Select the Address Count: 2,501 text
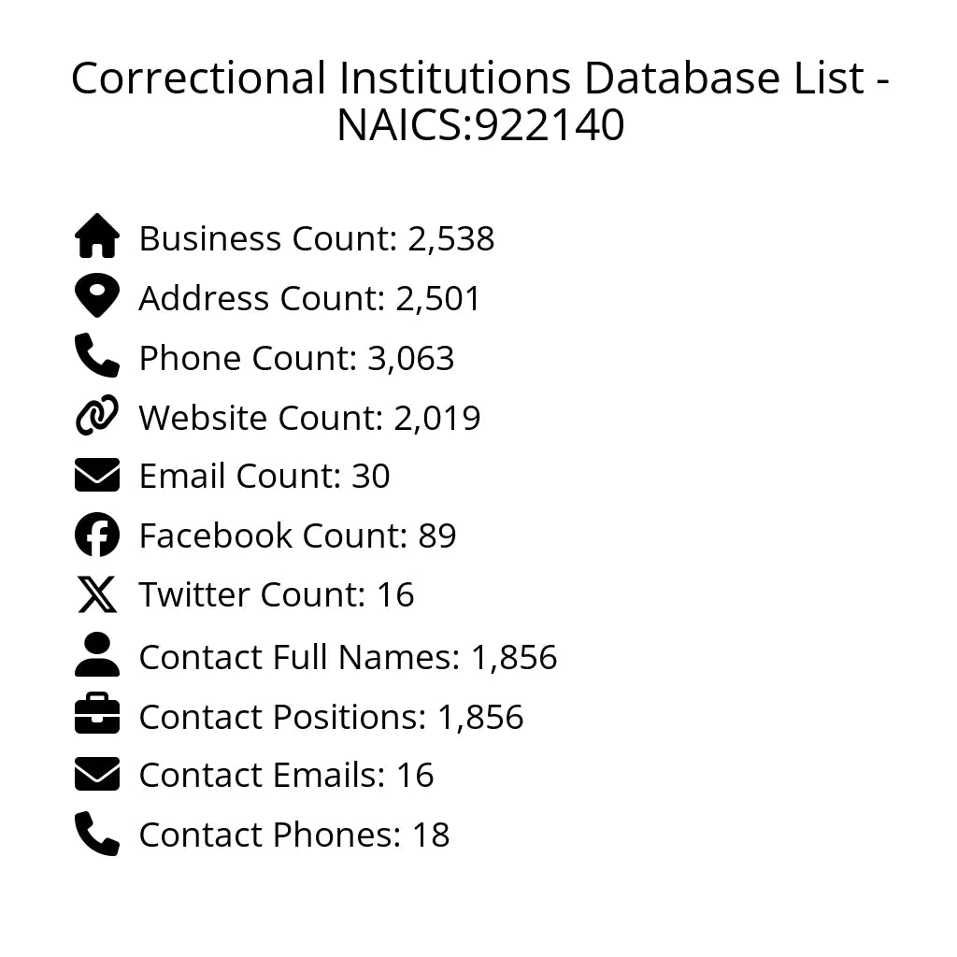The width and height of the screenshot is (957, 957). point(309,299)
